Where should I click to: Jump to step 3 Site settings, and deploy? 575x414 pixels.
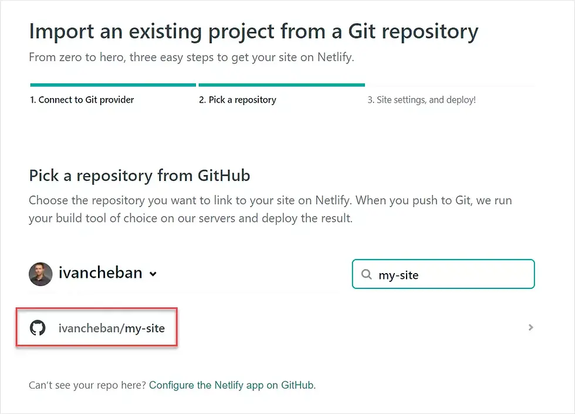tap(422, 100)
